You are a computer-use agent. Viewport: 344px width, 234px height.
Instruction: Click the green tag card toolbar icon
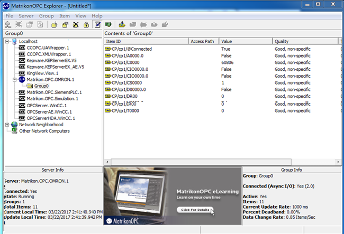click(x=108, y=24)
